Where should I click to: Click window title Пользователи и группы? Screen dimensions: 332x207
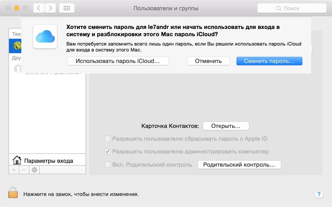pyautogui.click(x=166, y=8)
